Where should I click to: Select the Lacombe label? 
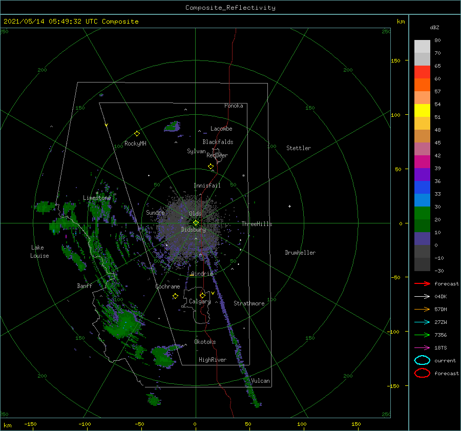221,129
